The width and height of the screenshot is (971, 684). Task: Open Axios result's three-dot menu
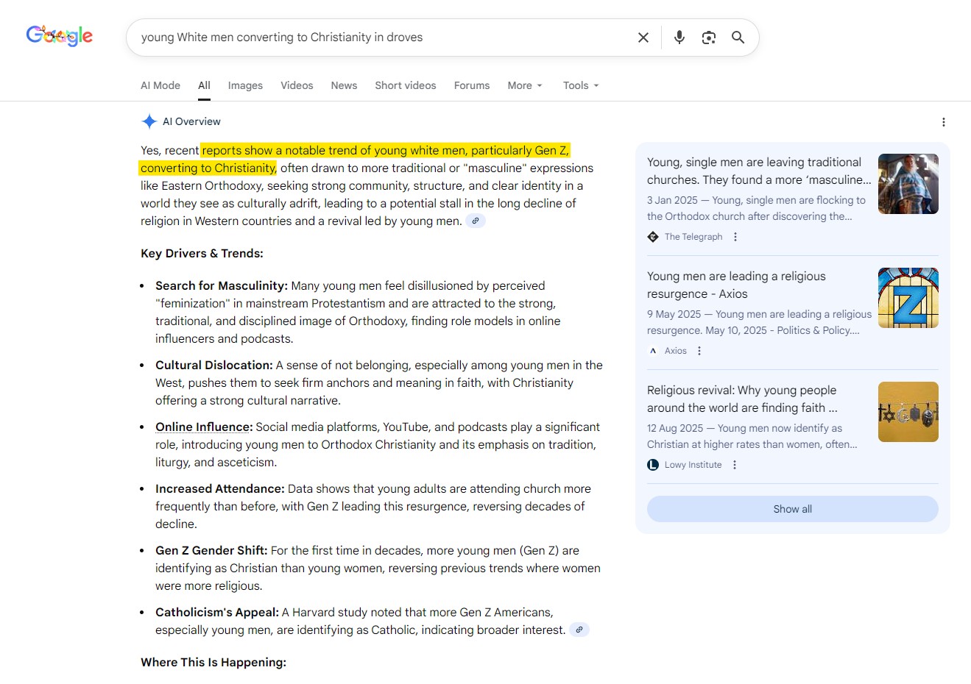pos(699,351)
